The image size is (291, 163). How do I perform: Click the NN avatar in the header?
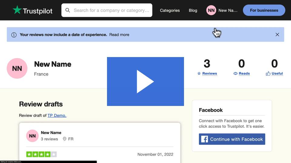211,10
